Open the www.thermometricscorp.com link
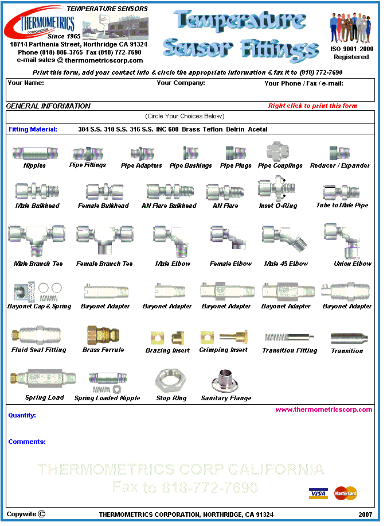Viewport: 391px width, 526px height. click(x=323, y=409)
